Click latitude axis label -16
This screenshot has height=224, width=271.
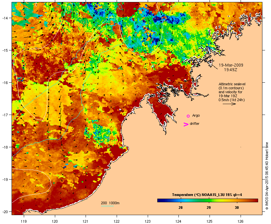pyautogui.click(x=5, y=83)
